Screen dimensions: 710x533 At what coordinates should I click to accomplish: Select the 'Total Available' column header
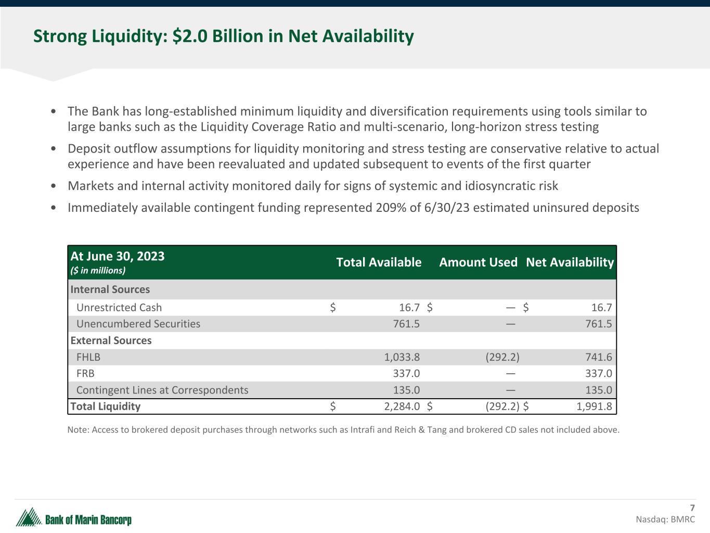tap(378, 262)
